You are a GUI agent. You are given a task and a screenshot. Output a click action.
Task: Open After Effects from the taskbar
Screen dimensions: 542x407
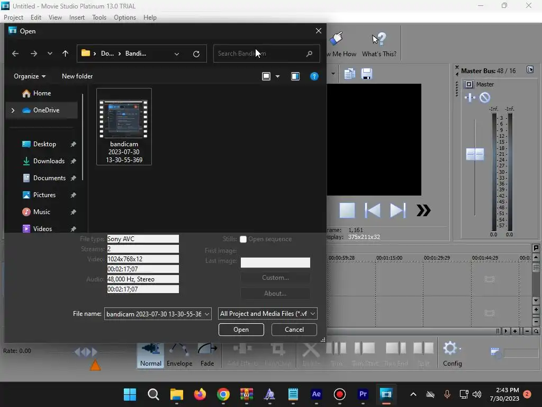(317, 394)
